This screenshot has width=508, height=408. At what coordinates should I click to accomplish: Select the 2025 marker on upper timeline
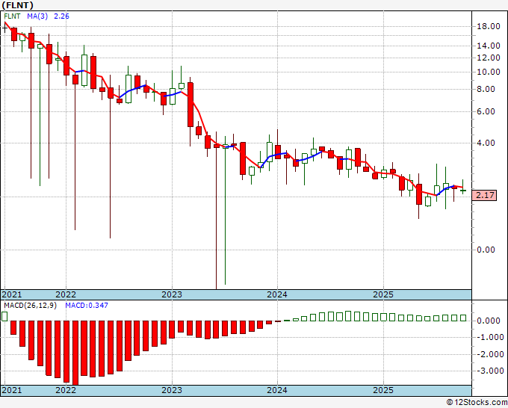point(383,294)
